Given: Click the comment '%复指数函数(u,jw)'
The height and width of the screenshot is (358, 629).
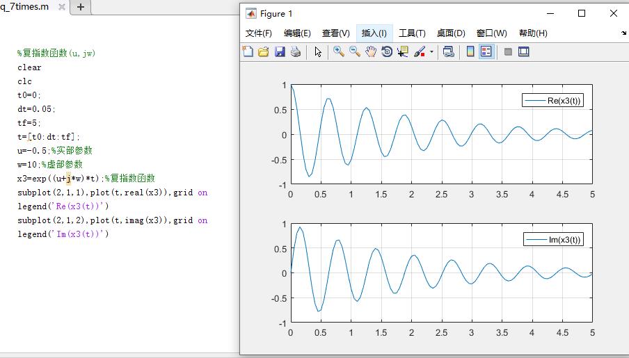Looking at the screenshot, I should tap(56, 53).
